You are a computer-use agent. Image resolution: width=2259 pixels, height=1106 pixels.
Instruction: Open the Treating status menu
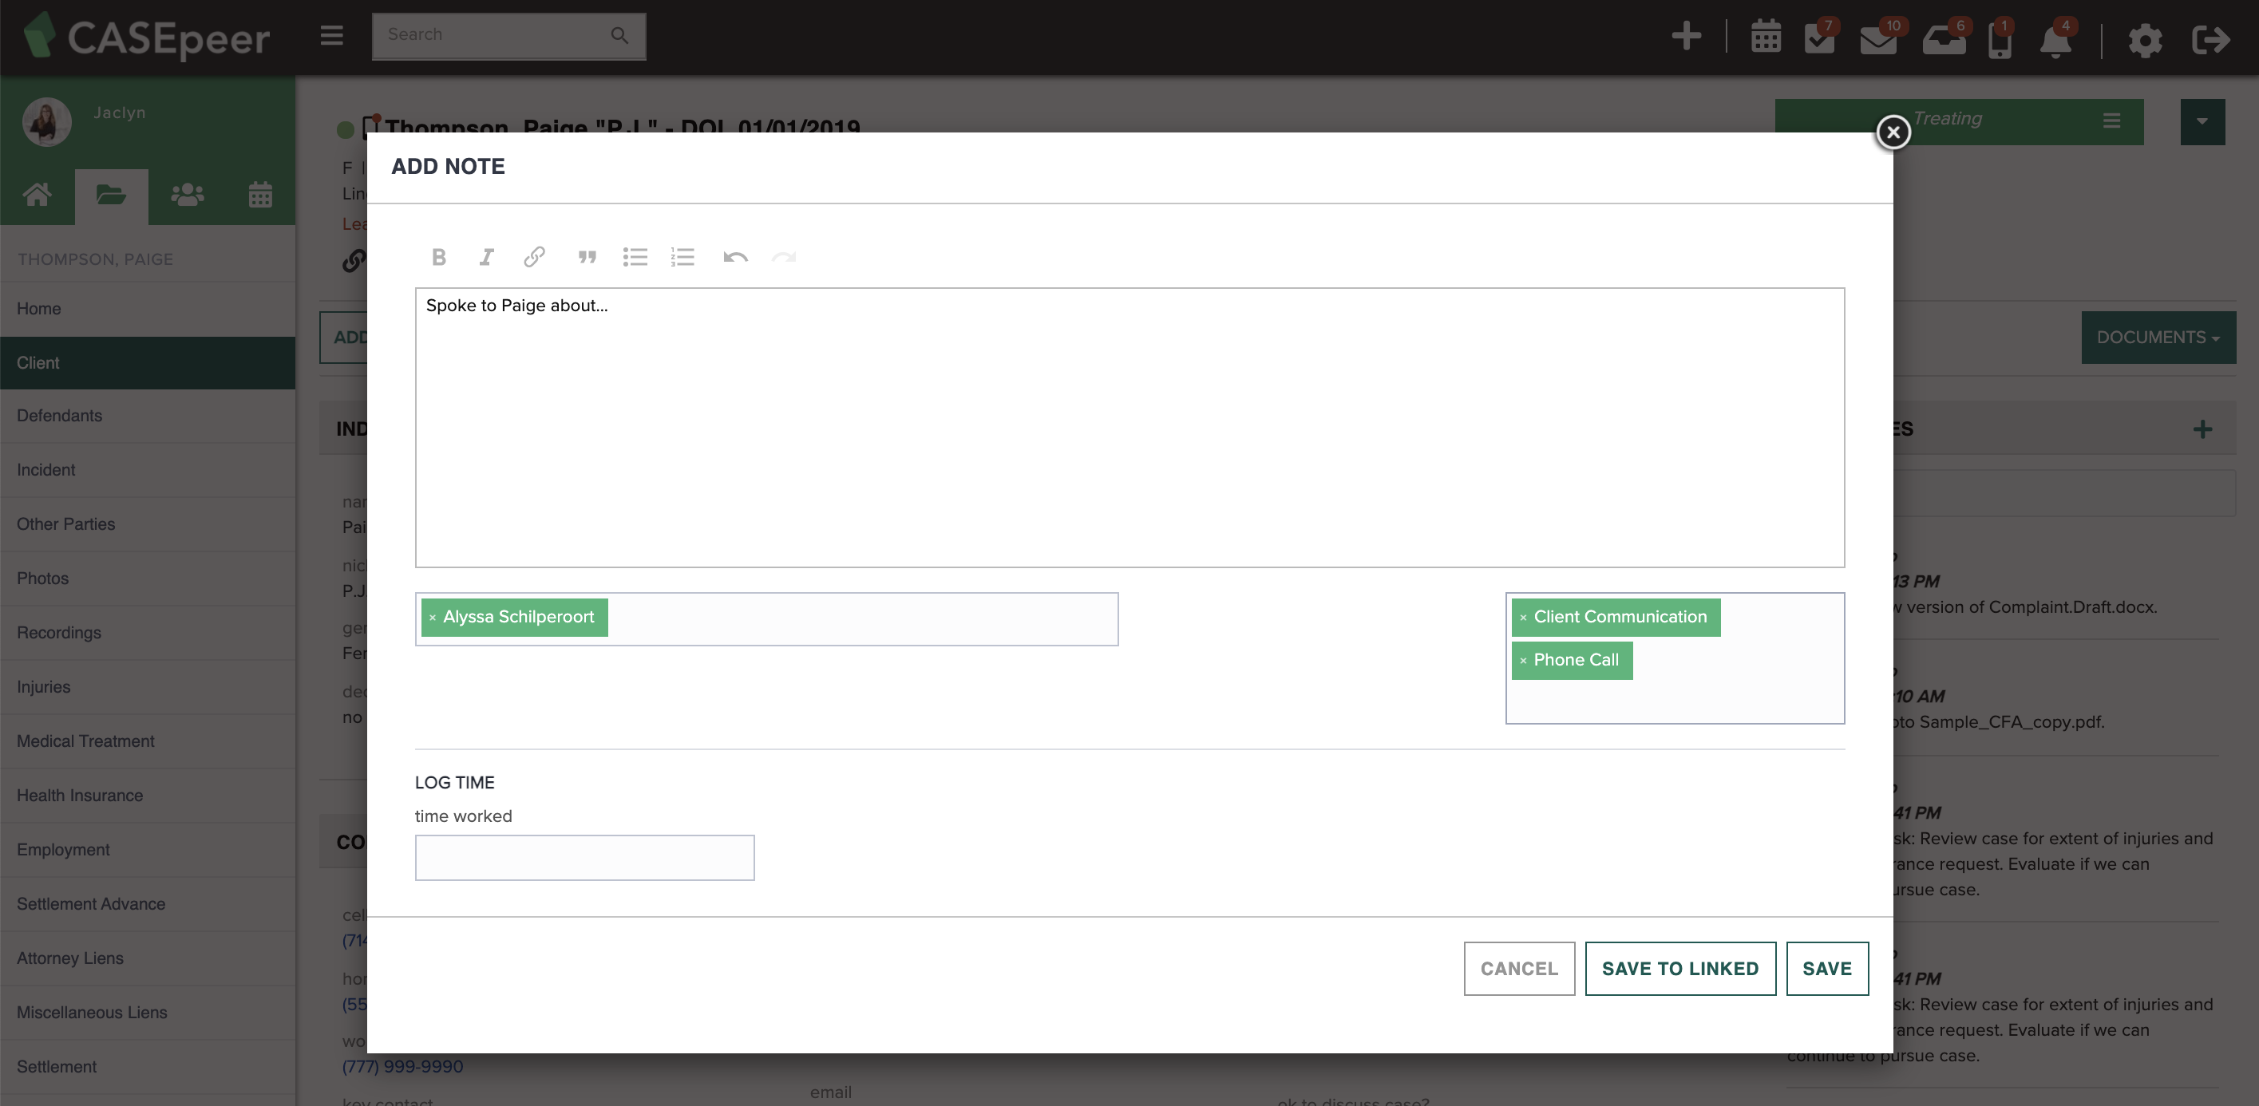pyautogui.click(x=2111, y=121)
